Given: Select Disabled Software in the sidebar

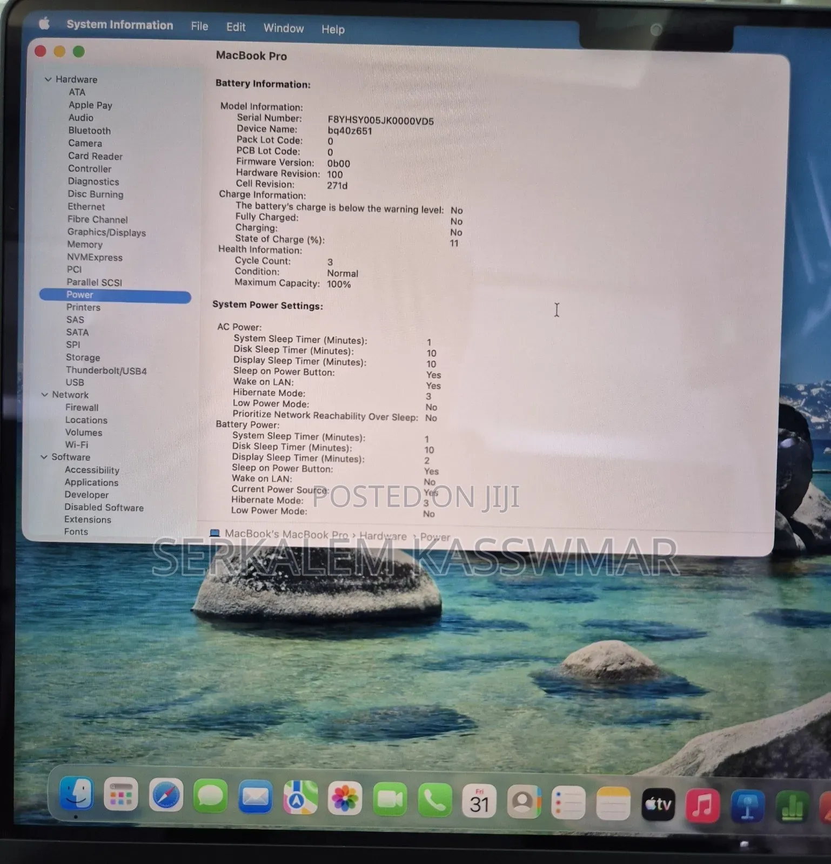Looking at the screenshot, I should (104, 507).
